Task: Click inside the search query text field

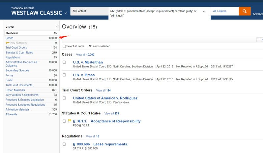Action: click(x=153, y=13)
